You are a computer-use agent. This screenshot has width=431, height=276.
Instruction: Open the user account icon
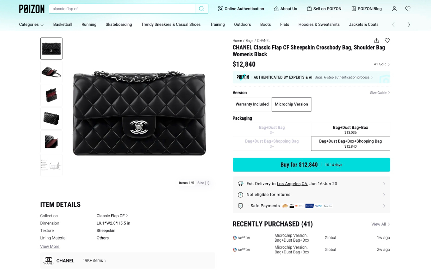click(x=394, y=9)
